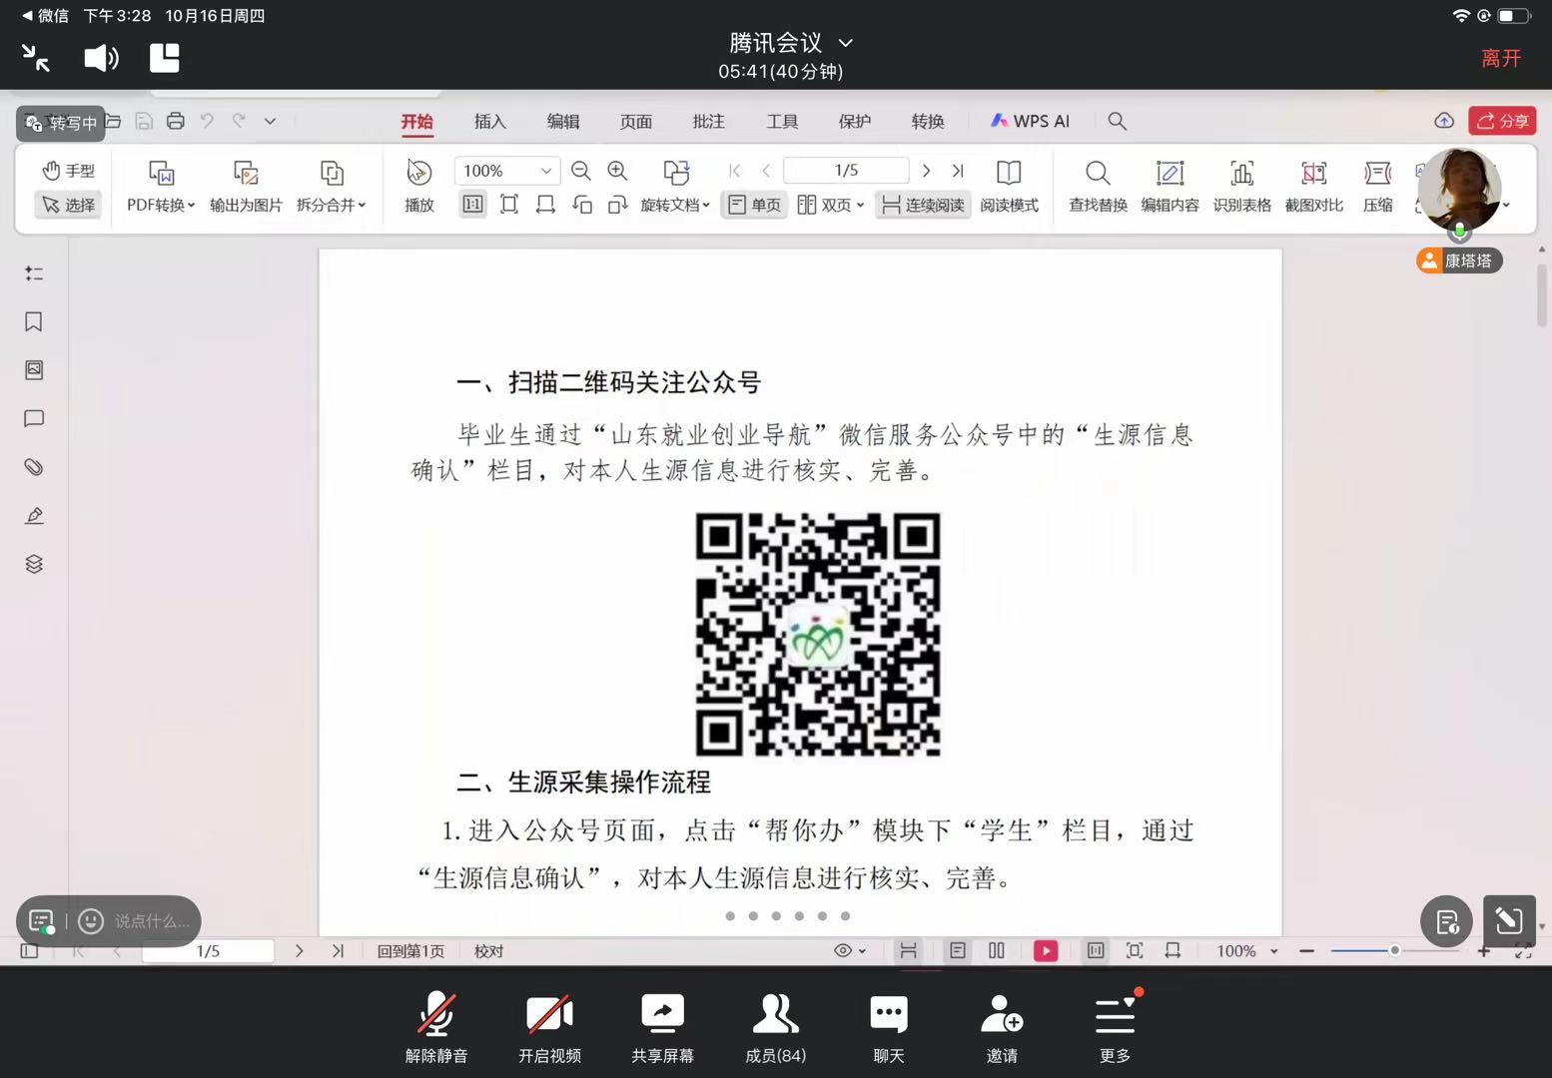
Task: Click the print icon in WPS toolbar
Action: (x=176, y=121)
